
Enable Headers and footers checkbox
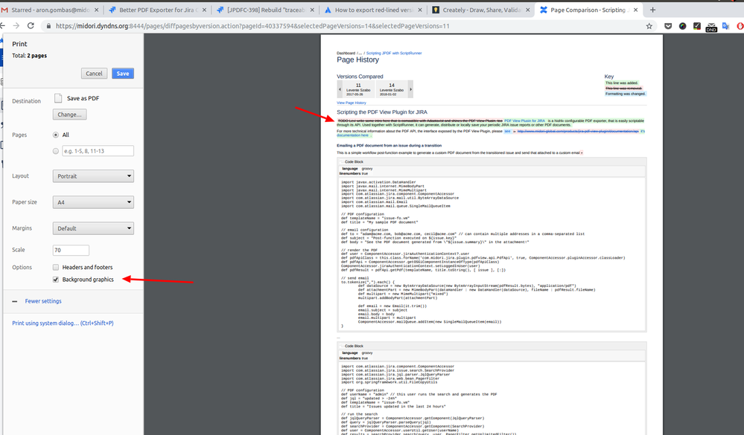[56, 267]
